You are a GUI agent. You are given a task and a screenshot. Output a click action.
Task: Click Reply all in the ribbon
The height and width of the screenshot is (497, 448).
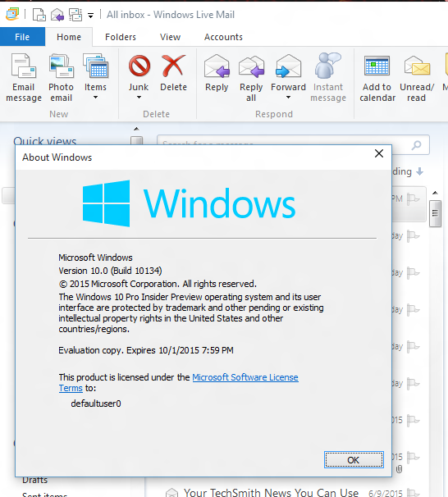(x=251, y=78)
